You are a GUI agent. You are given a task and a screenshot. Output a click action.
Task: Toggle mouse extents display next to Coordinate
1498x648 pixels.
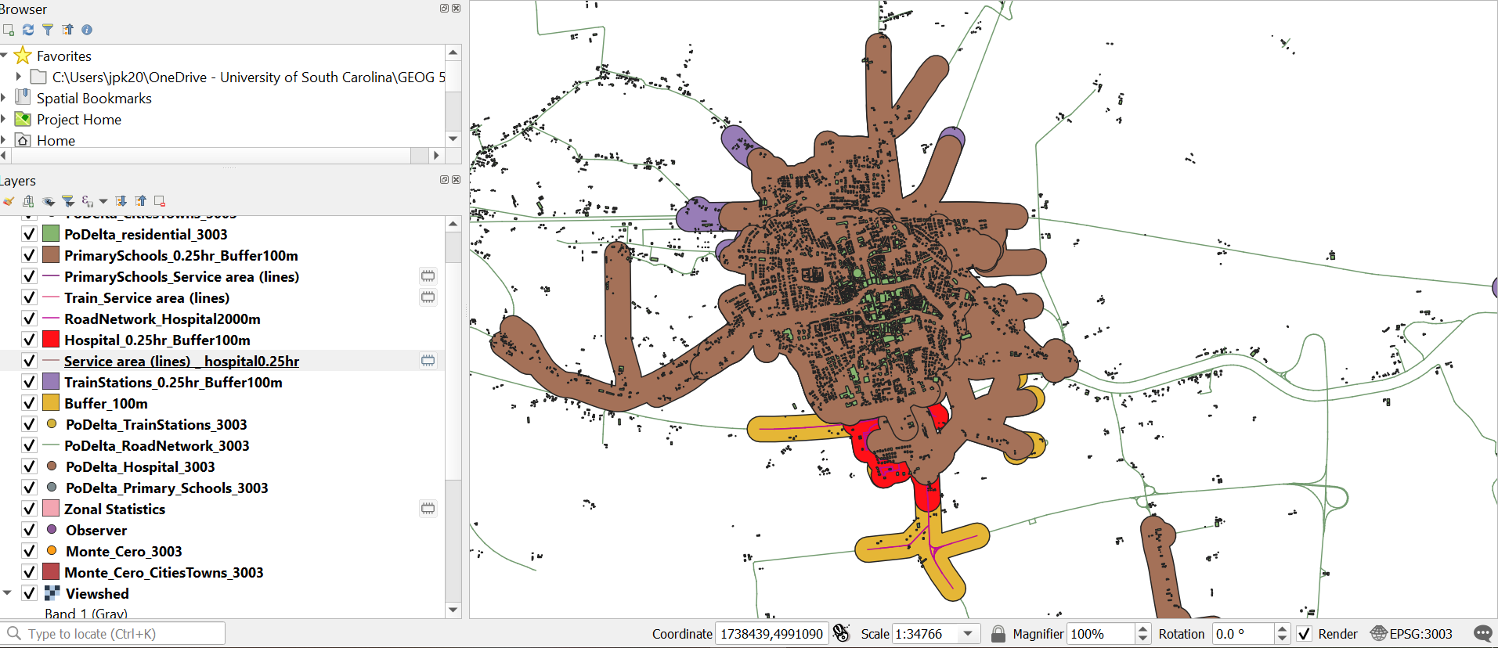(841, 634)
